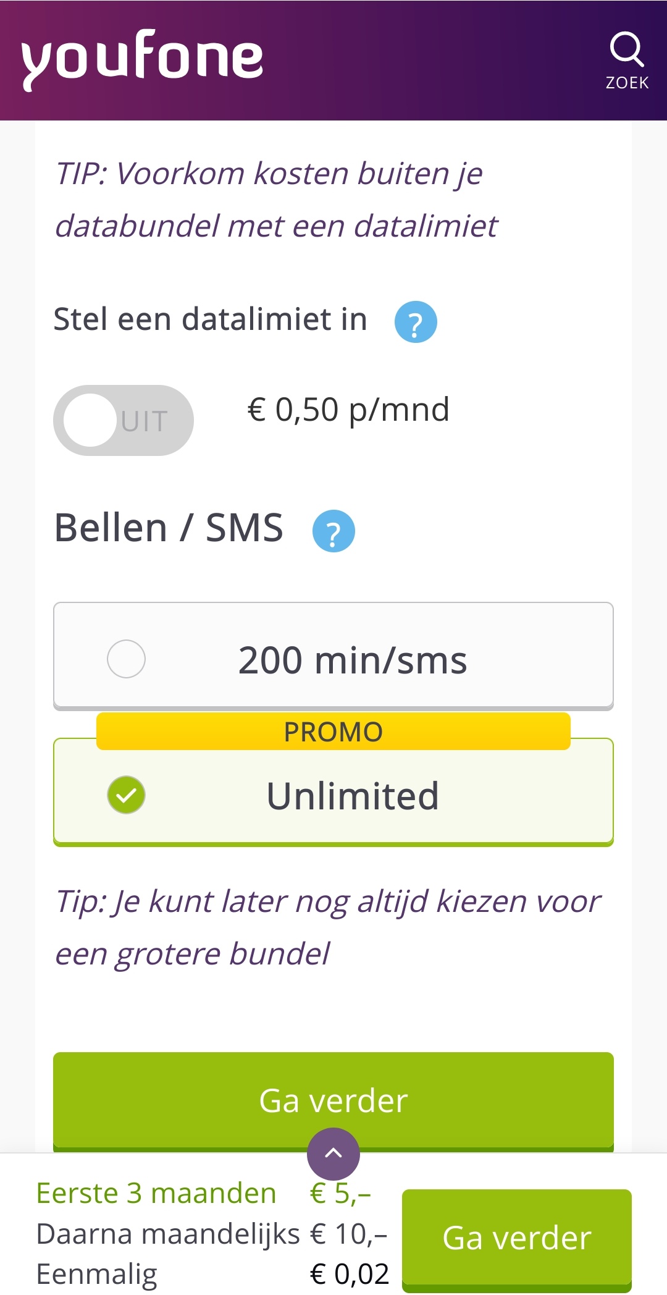Click the "Unlimited" option label
Image resolution: width=667 pixels, height=1295 pixels.
click(x=353, y=796)
